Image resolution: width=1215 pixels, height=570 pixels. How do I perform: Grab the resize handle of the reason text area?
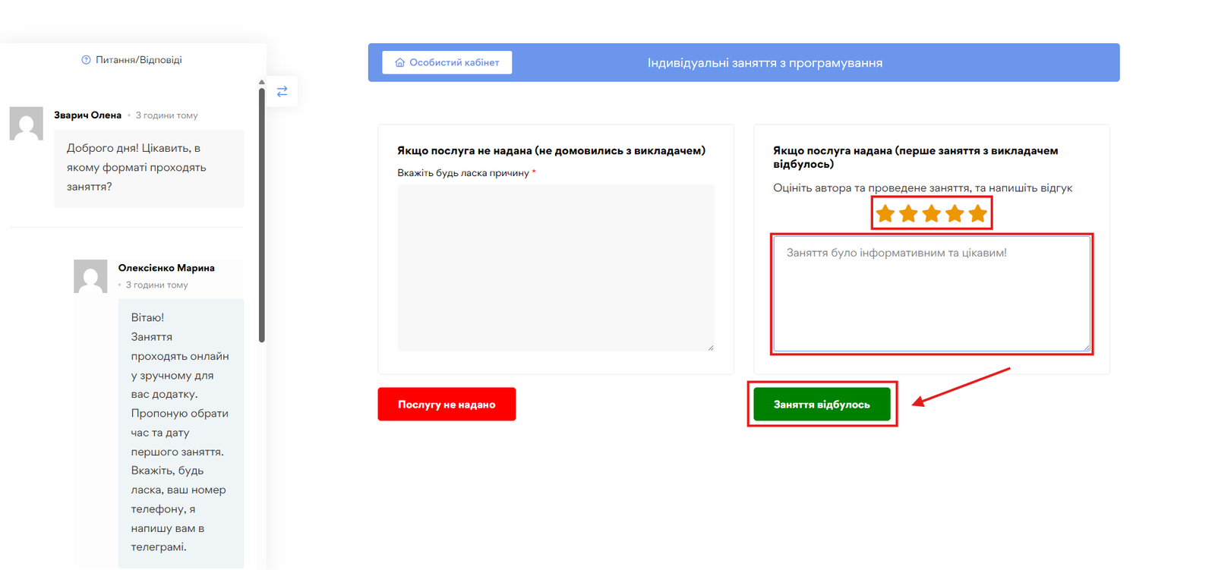711,348
